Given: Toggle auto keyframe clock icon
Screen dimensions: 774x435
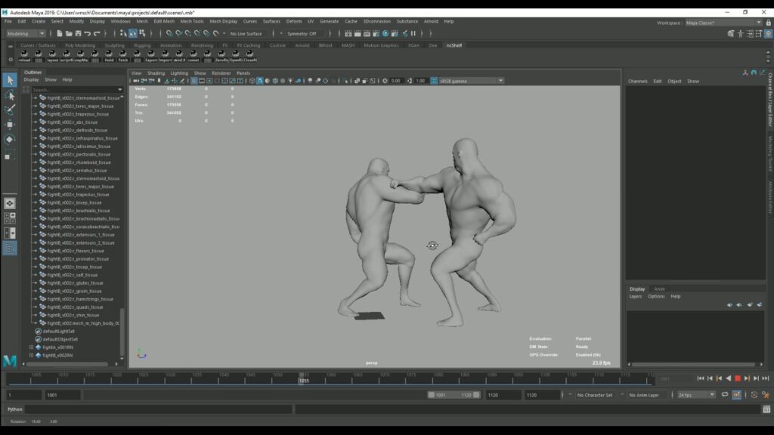Looking at the screenshot, I should coord(754,394).
